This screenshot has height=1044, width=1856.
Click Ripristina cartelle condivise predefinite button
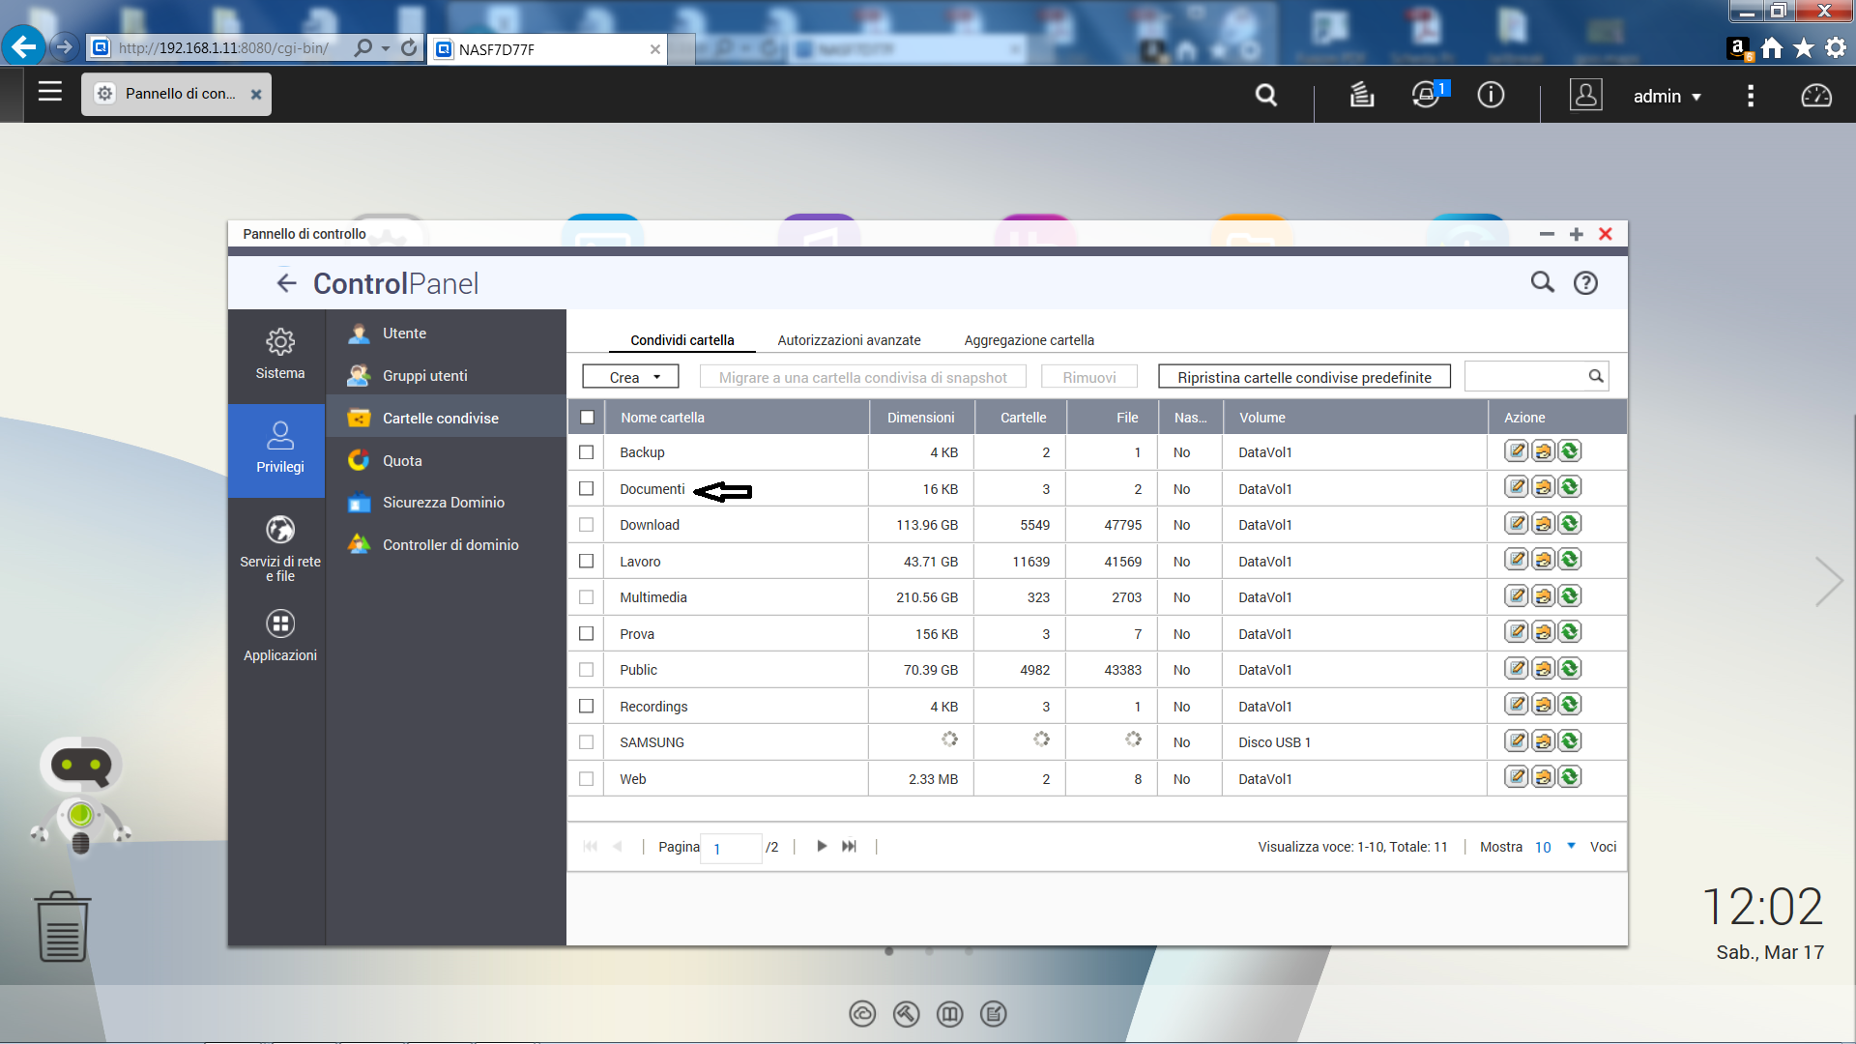(x=1304, y=377)
